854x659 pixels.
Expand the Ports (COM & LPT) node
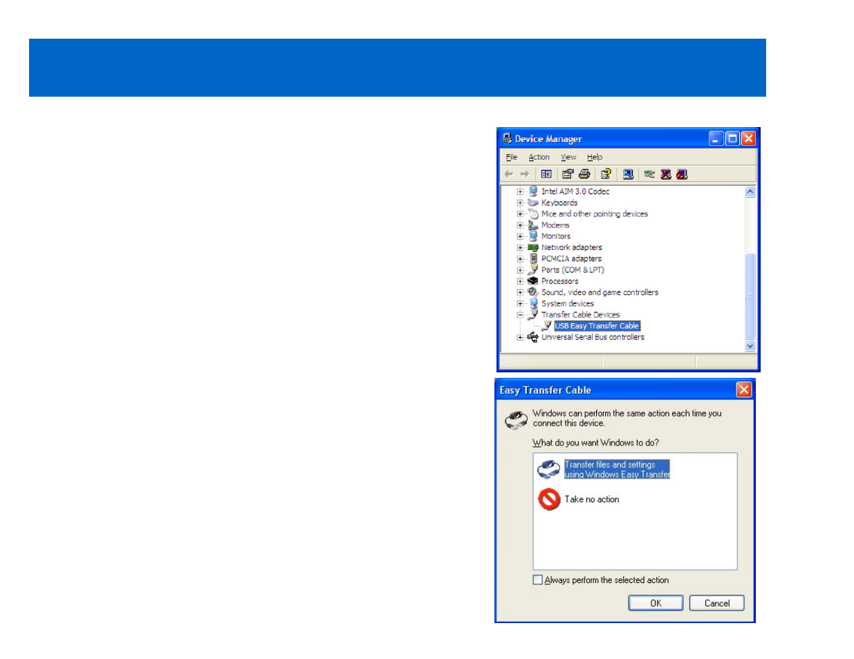click(520, 269)
